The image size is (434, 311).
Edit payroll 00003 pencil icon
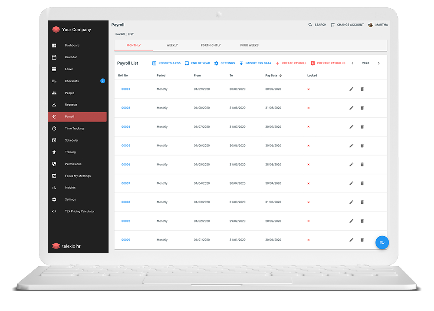(x=351, y=108)
